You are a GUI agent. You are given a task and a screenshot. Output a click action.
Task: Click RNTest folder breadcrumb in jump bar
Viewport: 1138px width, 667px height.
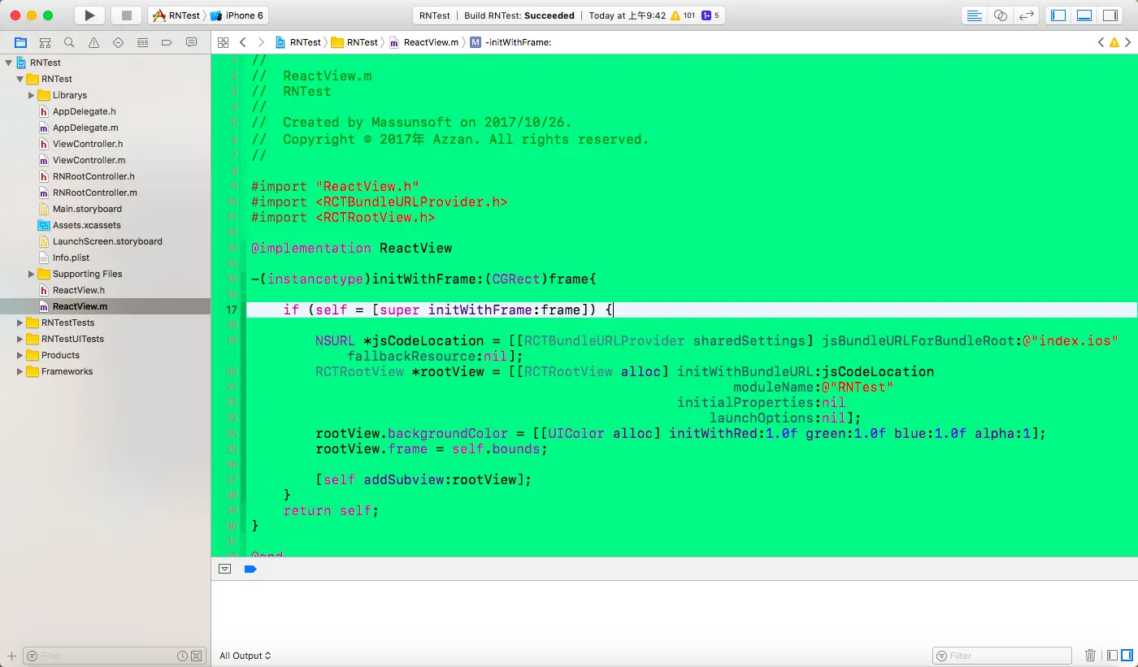[x=354, y=42]
